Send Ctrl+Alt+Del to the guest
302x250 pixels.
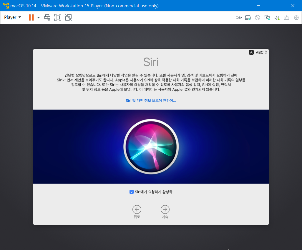coord(47,18)
